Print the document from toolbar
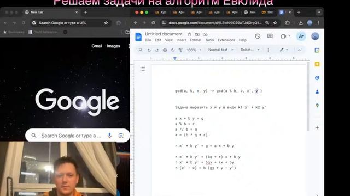Screen dimensions: 350x196 tap(165, 50)
